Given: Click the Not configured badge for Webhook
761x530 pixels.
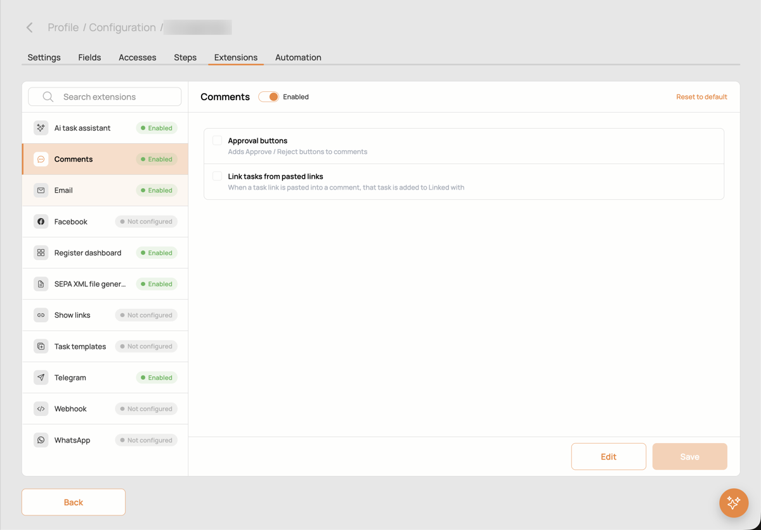Looking at the screenshot, I should coord(146,409).
